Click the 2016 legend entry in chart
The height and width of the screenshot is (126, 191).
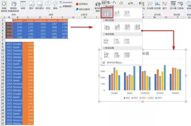[158, 98]
